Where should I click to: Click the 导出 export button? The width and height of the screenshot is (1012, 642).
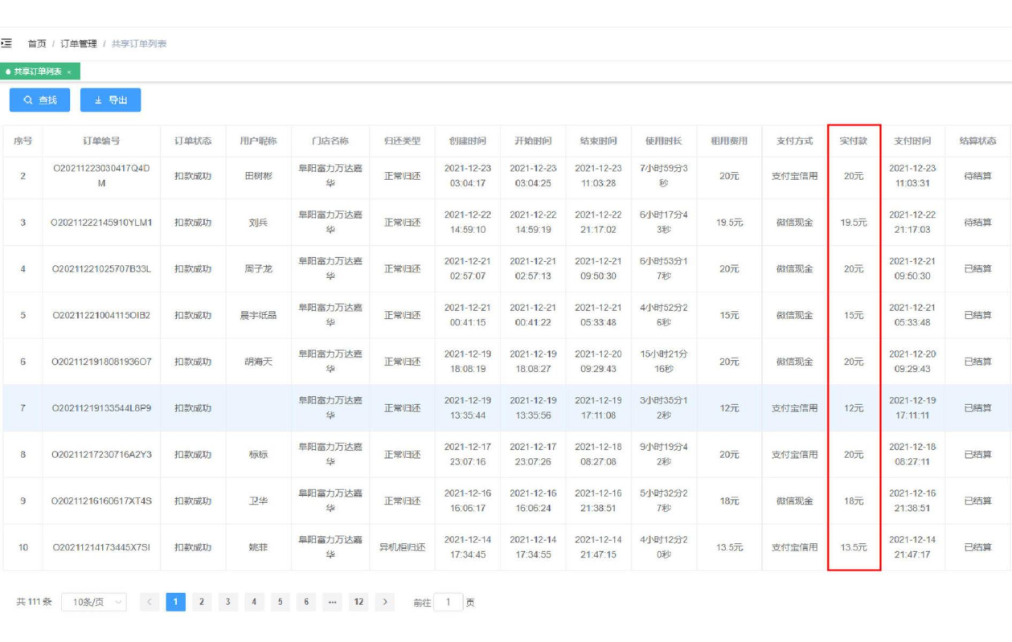(110, 100)
